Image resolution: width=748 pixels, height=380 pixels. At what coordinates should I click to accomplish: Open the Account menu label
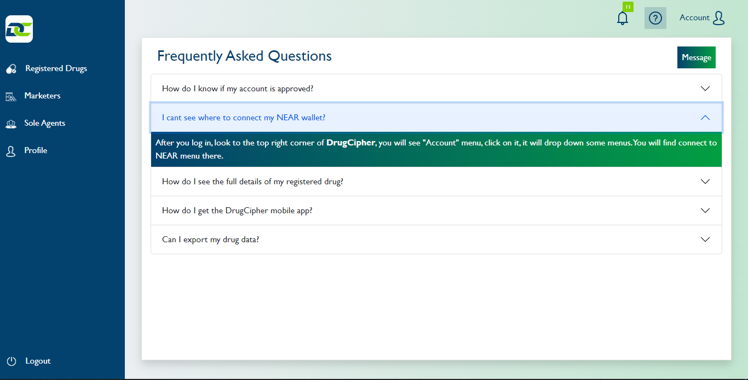coord(694,18)
